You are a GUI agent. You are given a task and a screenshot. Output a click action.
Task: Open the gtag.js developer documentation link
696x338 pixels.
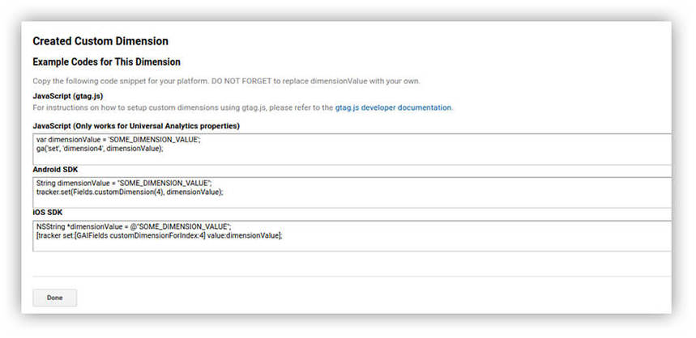pyautogui.click(x=393, y=107)
